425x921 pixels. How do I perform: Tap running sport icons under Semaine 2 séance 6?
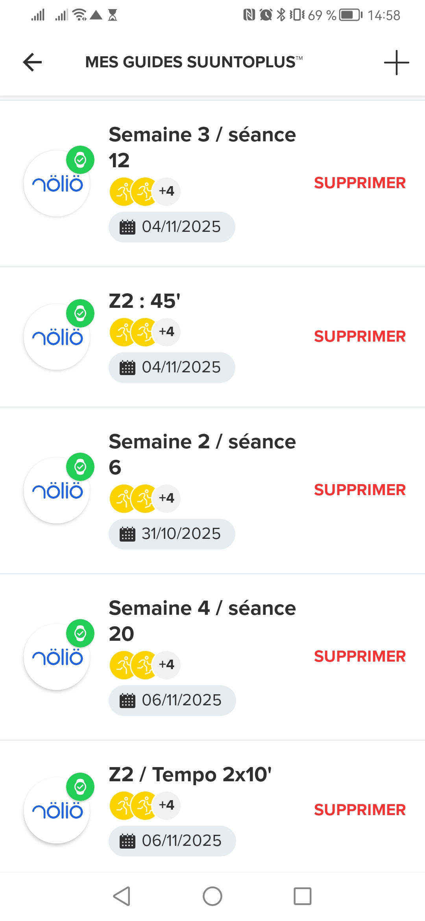tap(135, 498)
